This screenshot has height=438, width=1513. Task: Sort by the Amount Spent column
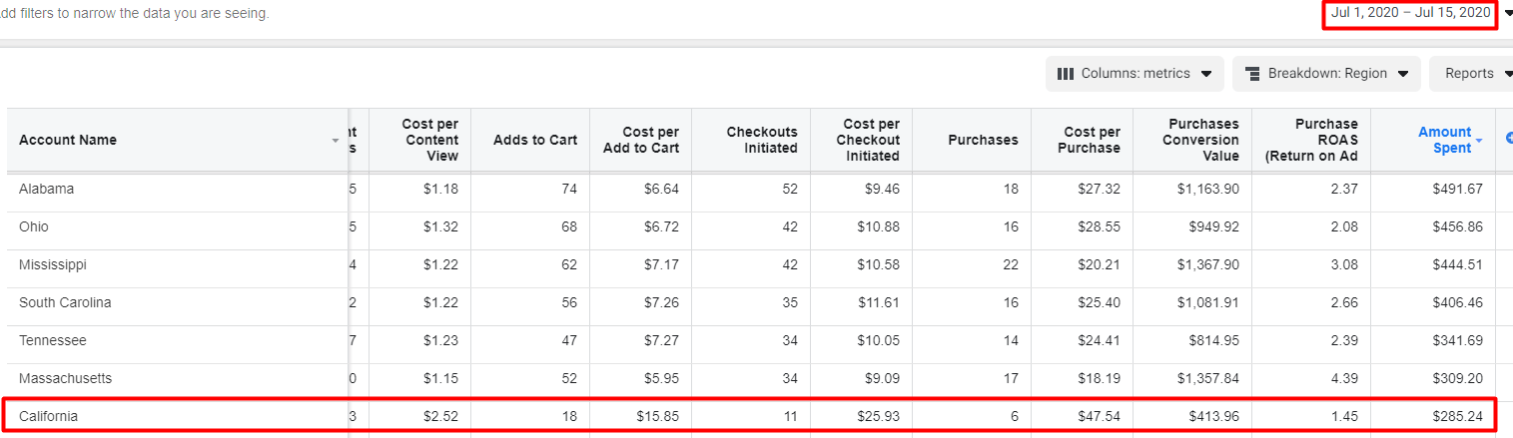(1445, 140)
